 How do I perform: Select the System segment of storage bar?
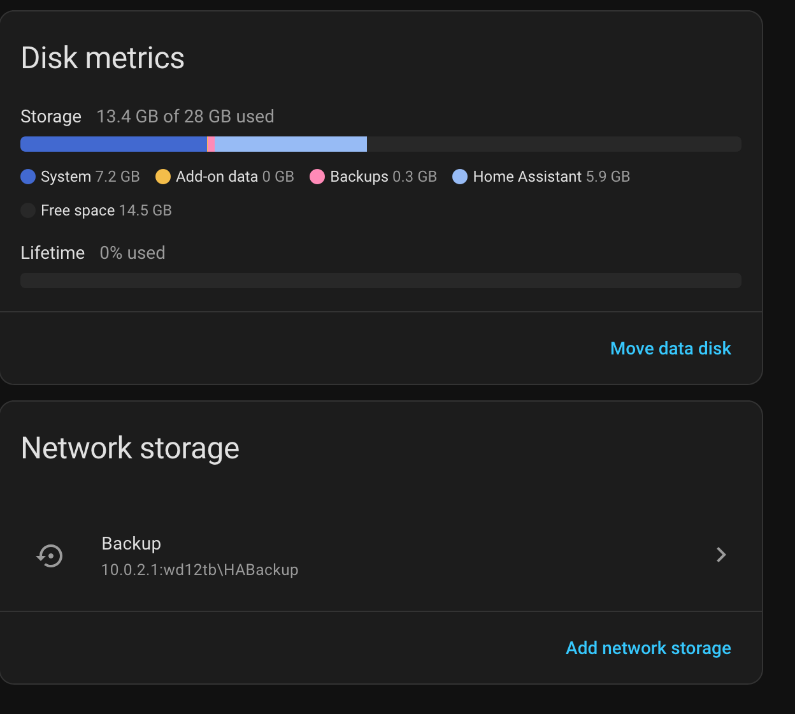coord(113,144)
